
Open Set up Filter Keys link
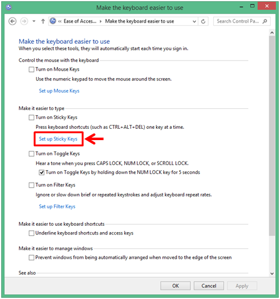click(57, 206)
